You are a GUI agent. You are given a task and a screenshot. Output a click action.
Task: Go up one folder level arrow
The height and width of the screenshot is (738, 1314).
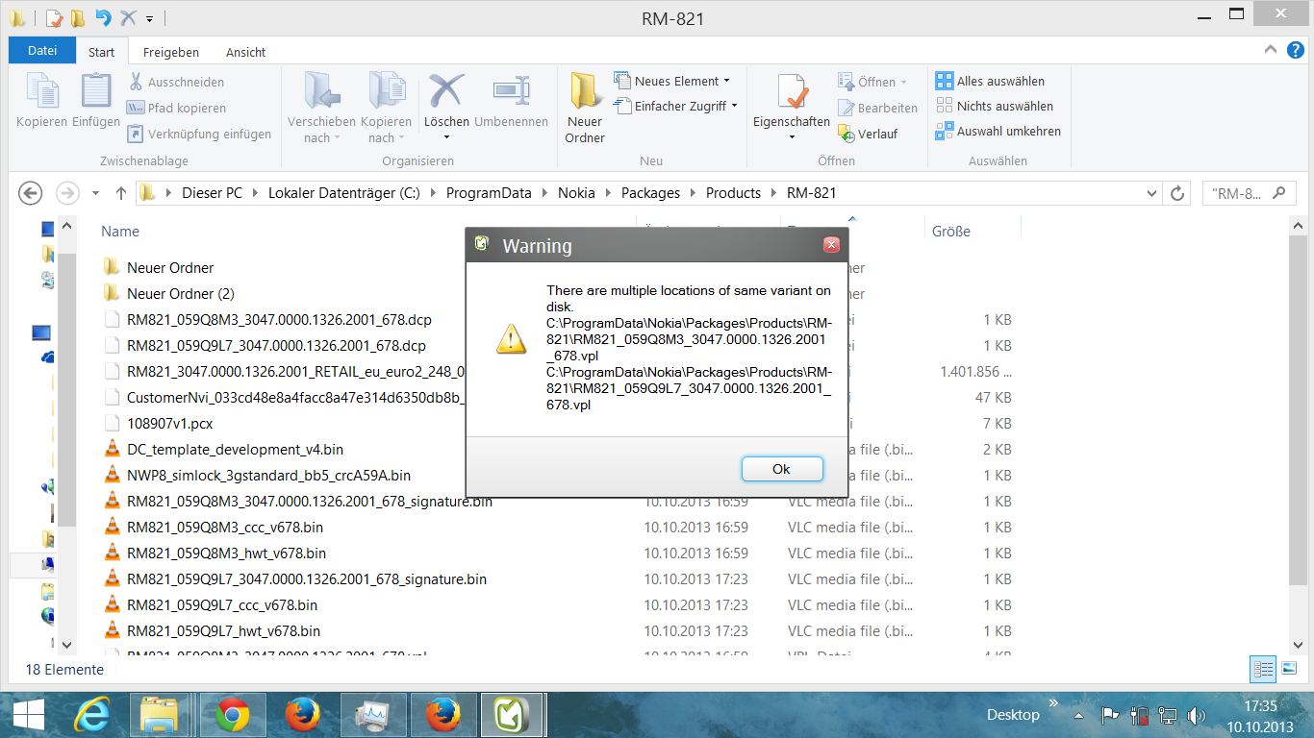[x=120, y=193]
